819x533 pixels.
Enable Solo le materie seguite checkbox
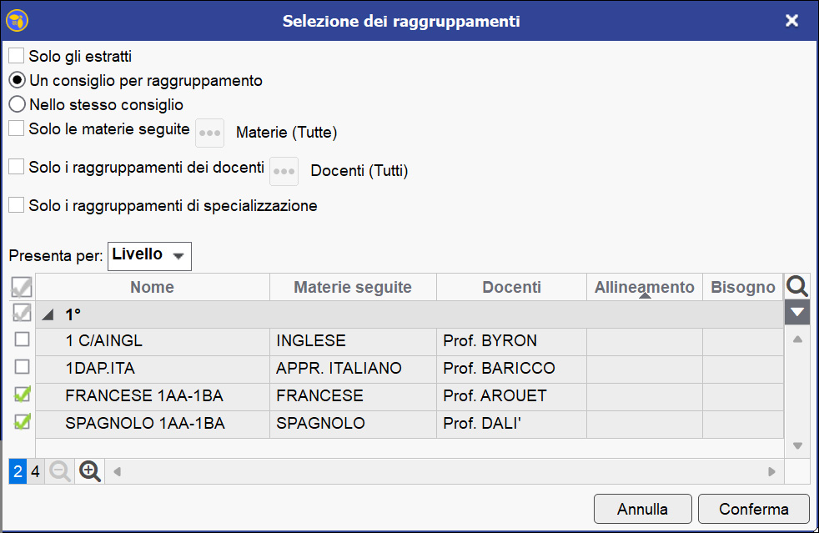click(16, 128)
